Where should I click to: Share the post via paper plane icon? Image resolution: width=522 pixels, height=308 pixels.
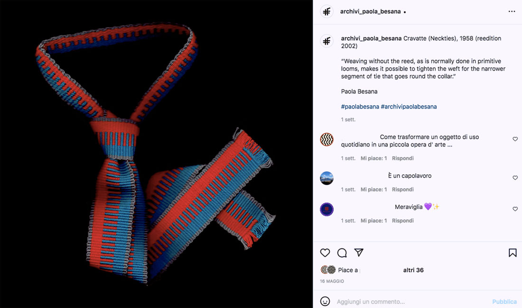tap(359, 253)
